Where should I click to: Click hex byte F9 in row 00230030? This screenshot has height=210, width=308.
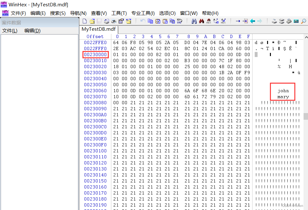(x=247, y=73)
